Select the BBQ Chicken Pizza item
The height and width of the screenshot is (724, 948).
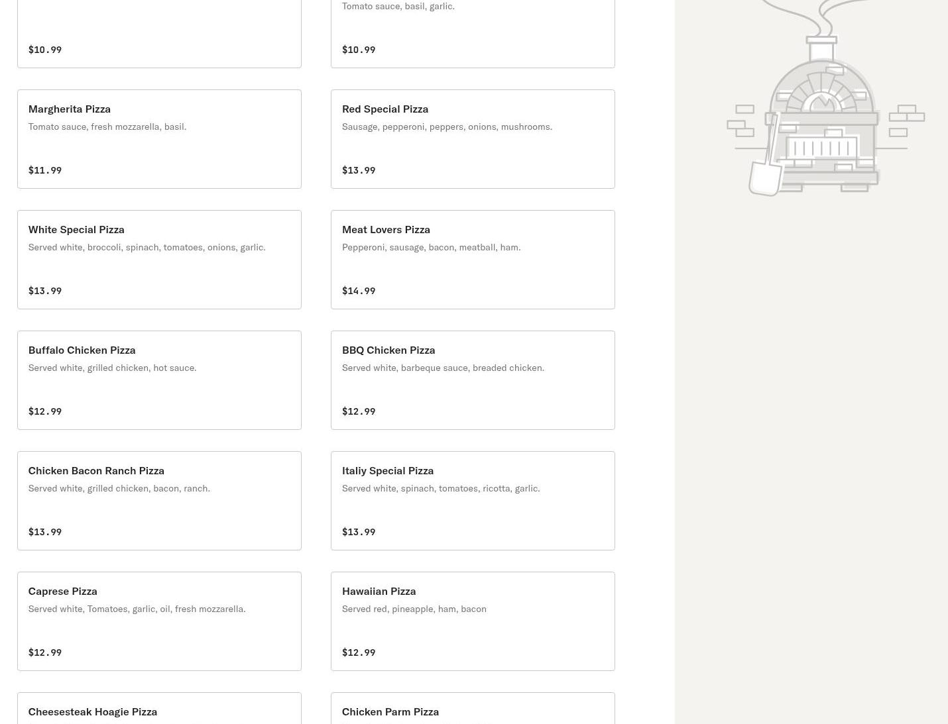click(x=473, y=380)
